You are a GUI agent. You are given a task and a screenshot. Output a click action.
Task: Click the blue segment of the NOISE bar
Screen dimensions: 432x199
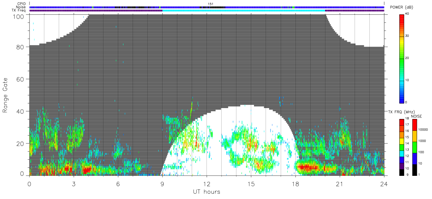point(415,159)
